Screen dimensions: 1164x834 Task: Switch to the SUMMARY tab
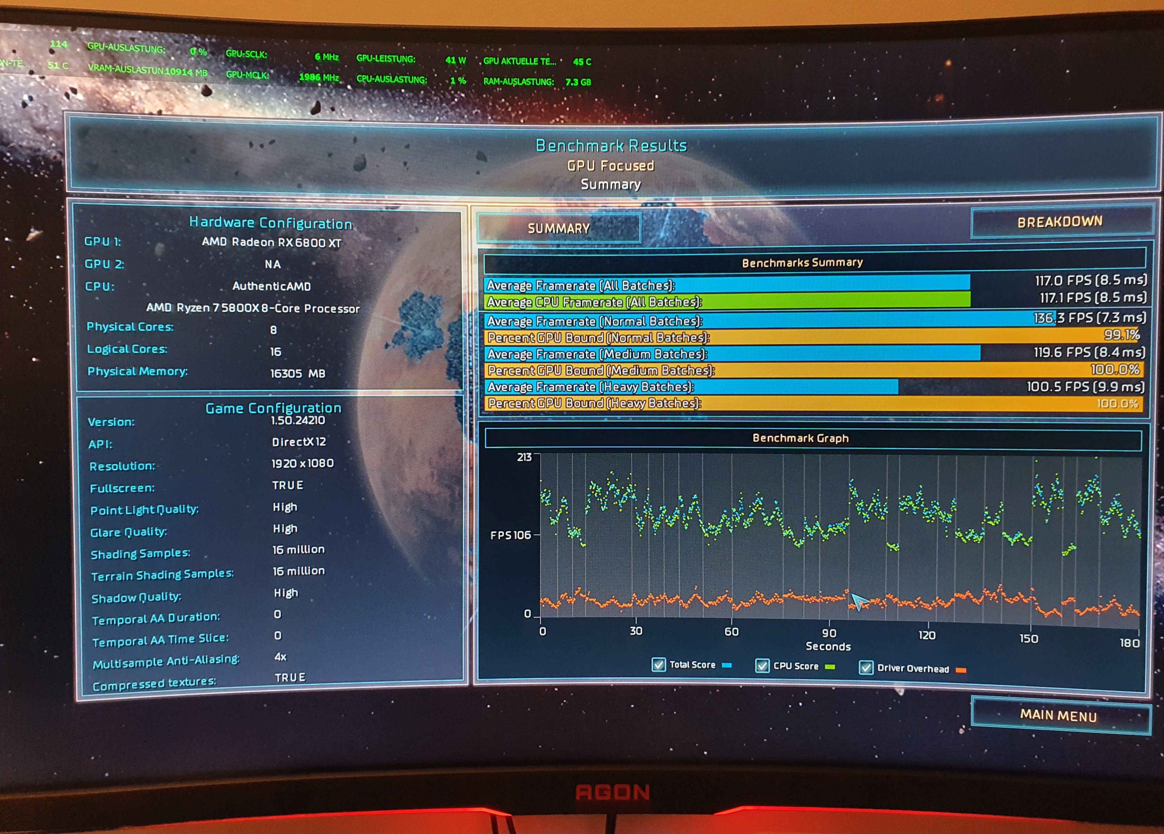coord(558,228)
